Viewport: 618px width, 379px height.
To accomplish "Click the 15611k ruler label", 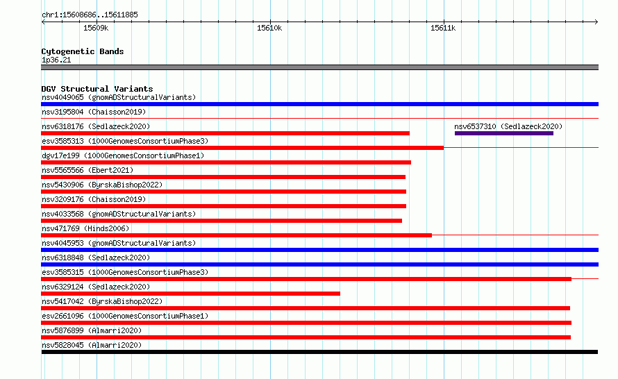I will coord(443,28).
